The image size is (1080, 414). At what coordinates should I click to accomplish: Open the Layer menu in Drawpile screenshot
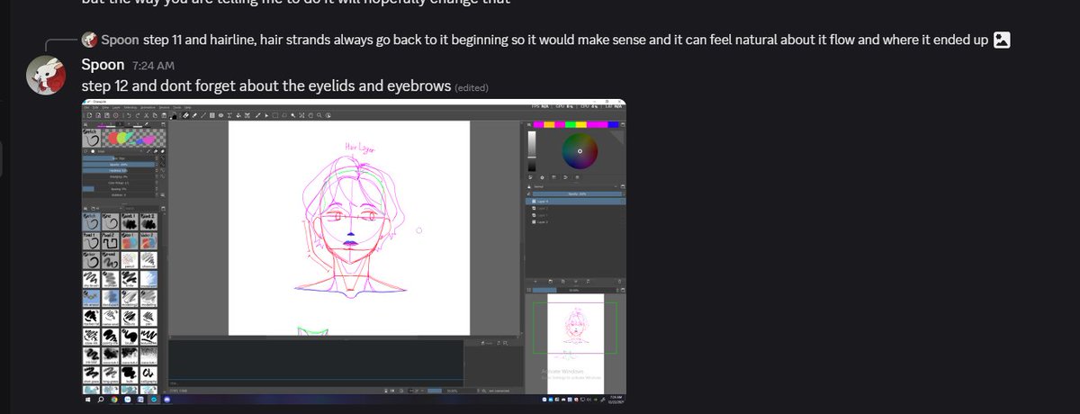pyautogui.click(x=116, y=108)
